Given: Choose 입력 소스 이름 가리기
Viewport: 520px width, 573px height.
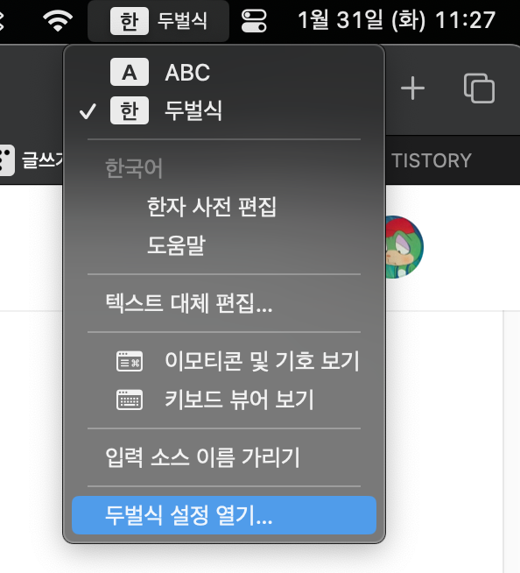Looking at the screenshot, I should coord(224,457).
